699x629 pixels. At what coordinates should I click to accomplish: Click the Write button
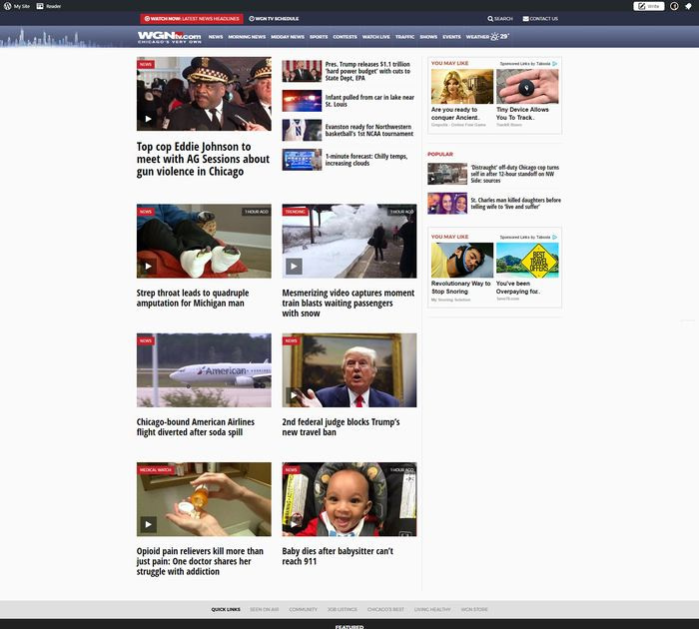649,6
